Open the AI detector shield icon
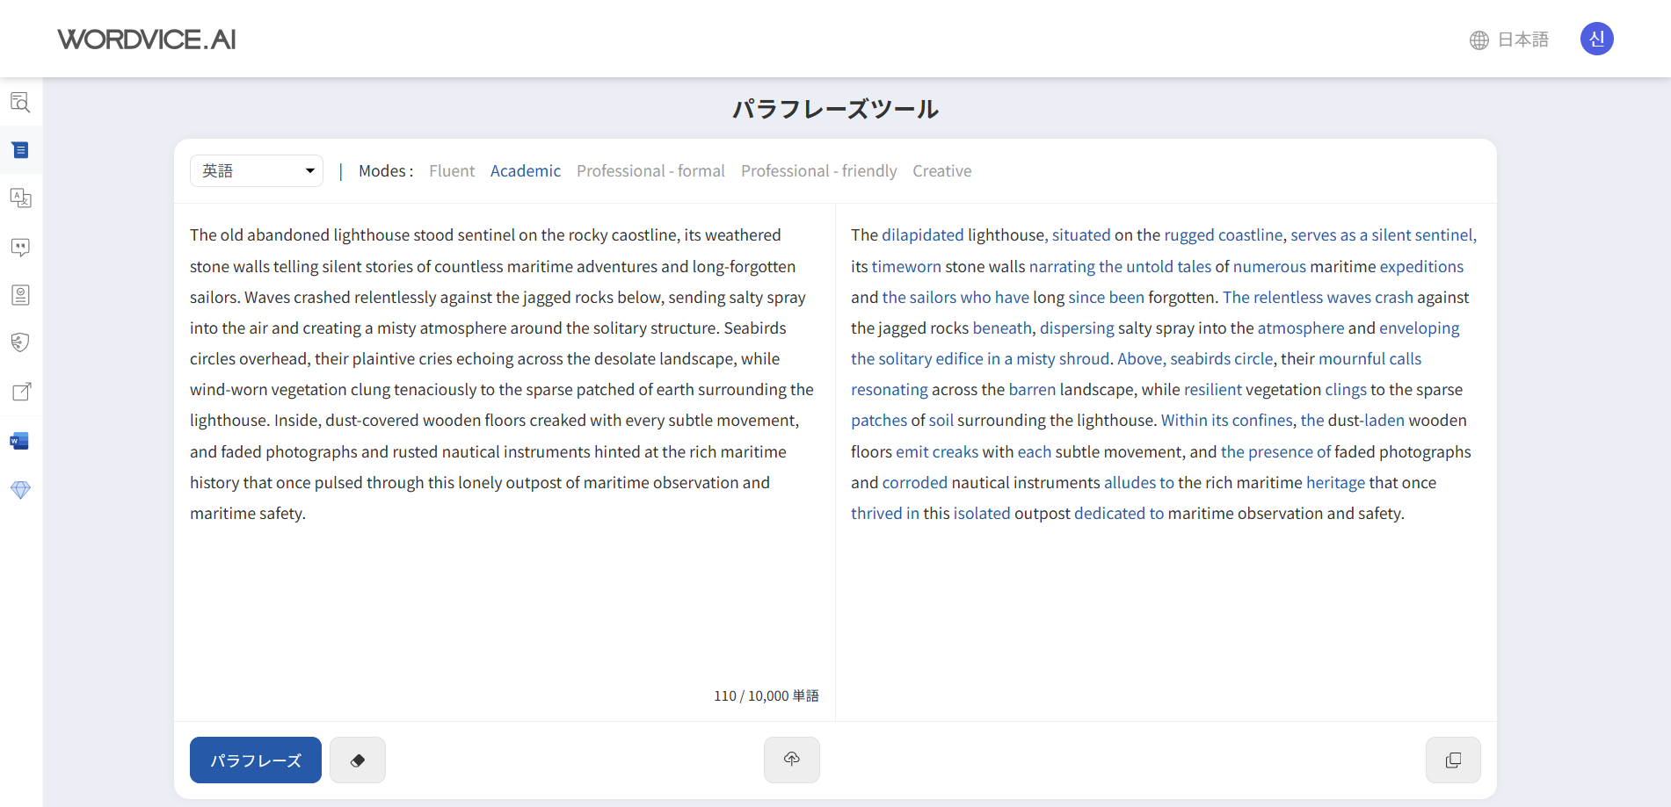Viewport: 1671px width, 807px height. click(19, 342)
